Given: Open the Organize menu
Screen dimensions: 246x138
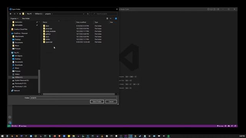Looking at the screenshot, I should coord(14,18).
